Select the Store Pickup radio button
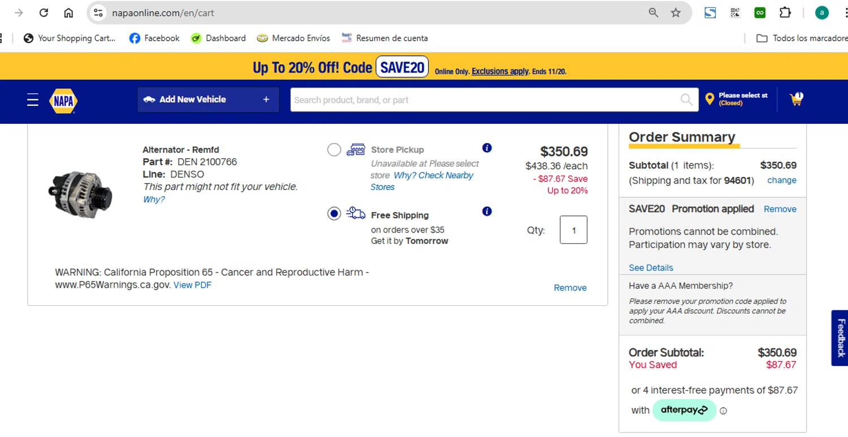Viewport: 848px width, 437px height. [x=334, y=150]
